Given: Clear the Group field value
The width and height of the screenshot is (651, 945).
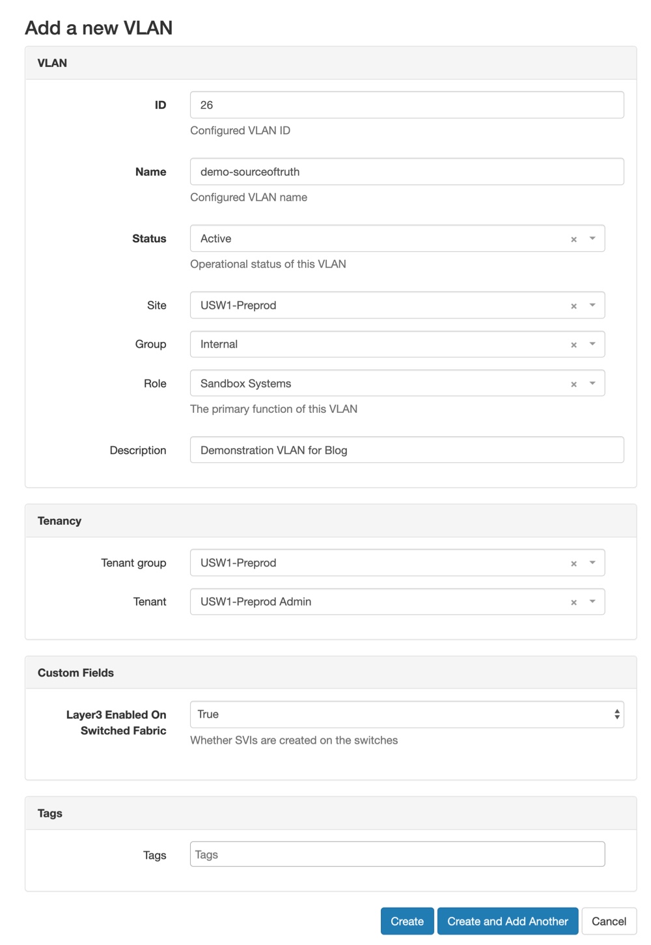Looking at the screenshot, I should 574,345.
